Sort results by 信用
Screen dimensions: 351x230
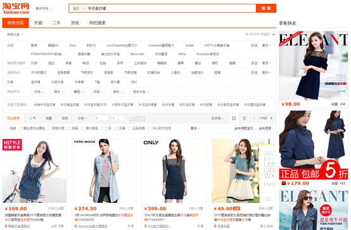point(65,118)
